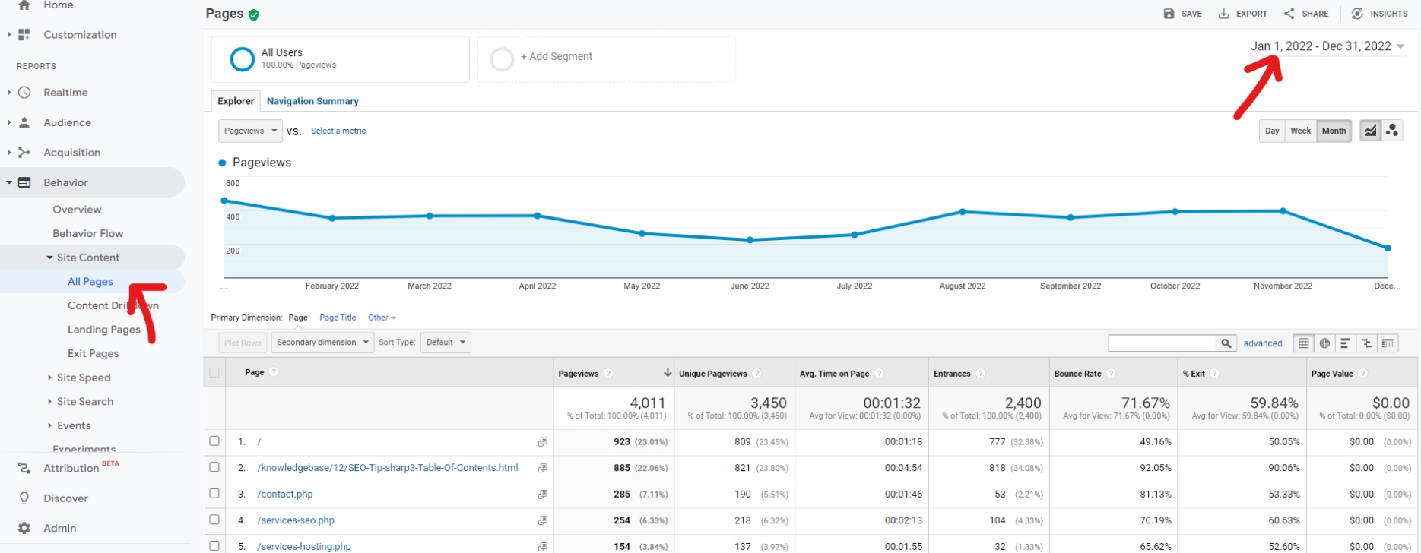Image resolution: width=1421 pixels, height=553 pixels.
Task: Click the Behavior report icon
Action: coord(24,182)
